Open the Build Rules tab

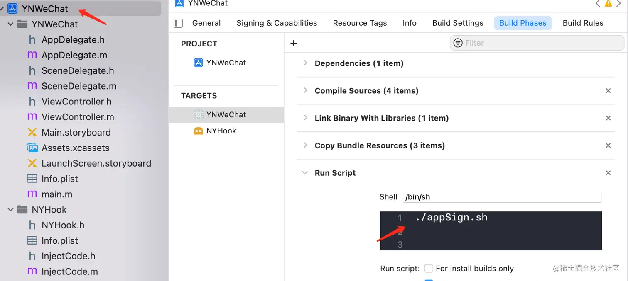click(583, 23)
